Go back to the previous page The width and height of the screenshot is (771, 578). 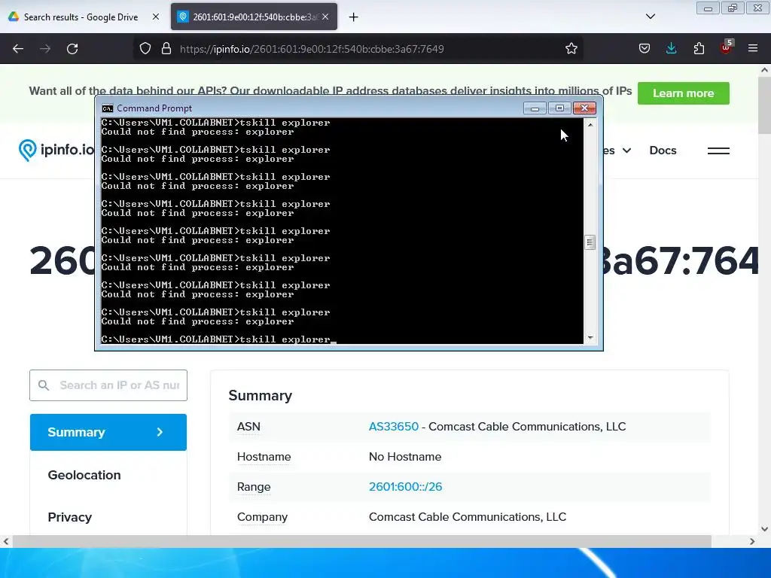(x=18, y=49)
